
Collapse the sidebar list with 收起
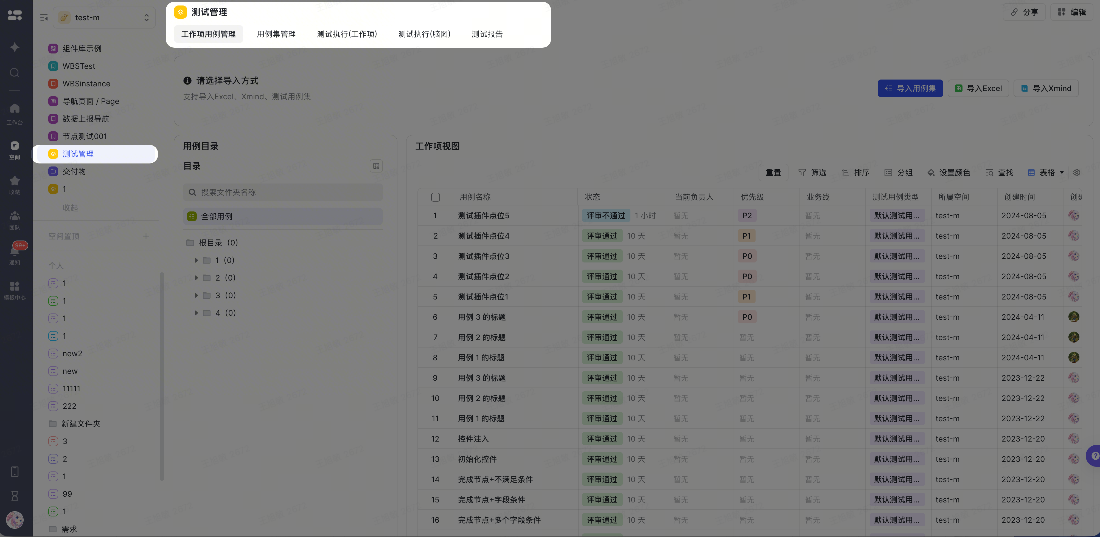70,208
